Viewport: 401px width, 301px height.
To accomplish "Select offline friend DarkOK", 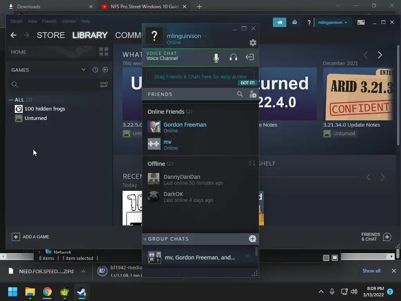I will (x=200, y=197).
